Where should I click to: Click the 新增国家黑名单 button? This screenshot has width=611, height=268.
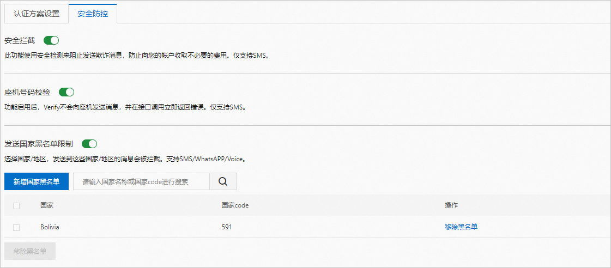click(x=37, y=181)
